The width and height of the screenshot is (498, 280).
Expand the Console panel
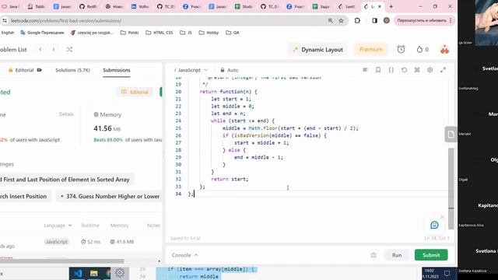[184, 255]
